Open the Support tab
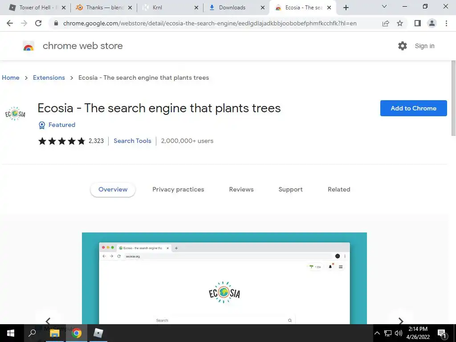The height and width of the screenshot is (342, 456). pyautogui.click(x=290, y=189)
